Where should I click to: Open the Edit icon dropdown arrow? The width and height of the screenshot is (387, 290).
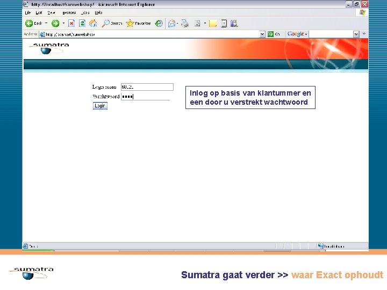tap(205, 24)
